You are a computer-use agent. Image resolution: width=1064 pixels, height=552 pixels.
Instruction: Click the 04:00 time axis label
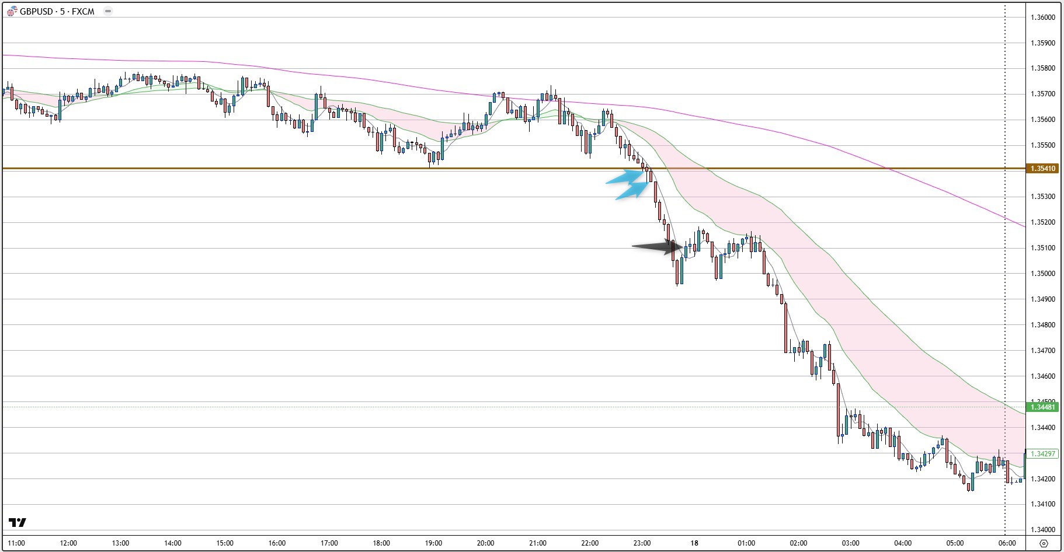tap(903, 543)
